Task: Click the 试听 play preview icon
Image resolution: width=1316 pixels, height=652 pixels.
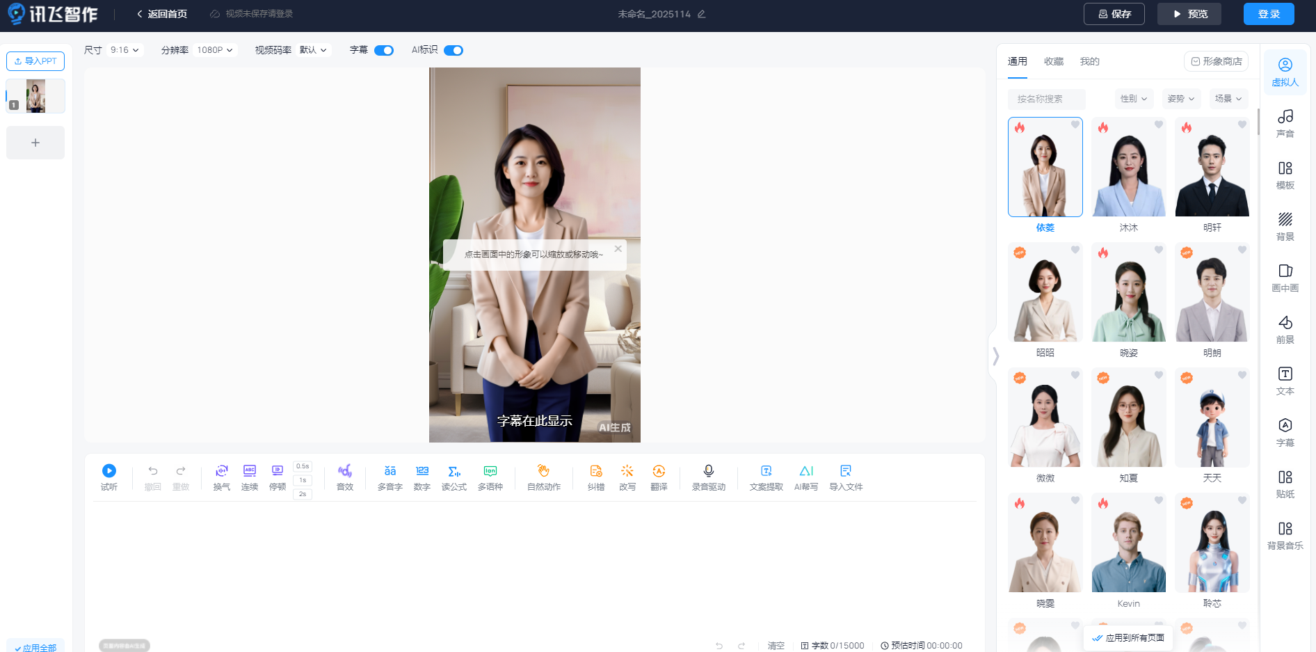Action: coord(109,471)
